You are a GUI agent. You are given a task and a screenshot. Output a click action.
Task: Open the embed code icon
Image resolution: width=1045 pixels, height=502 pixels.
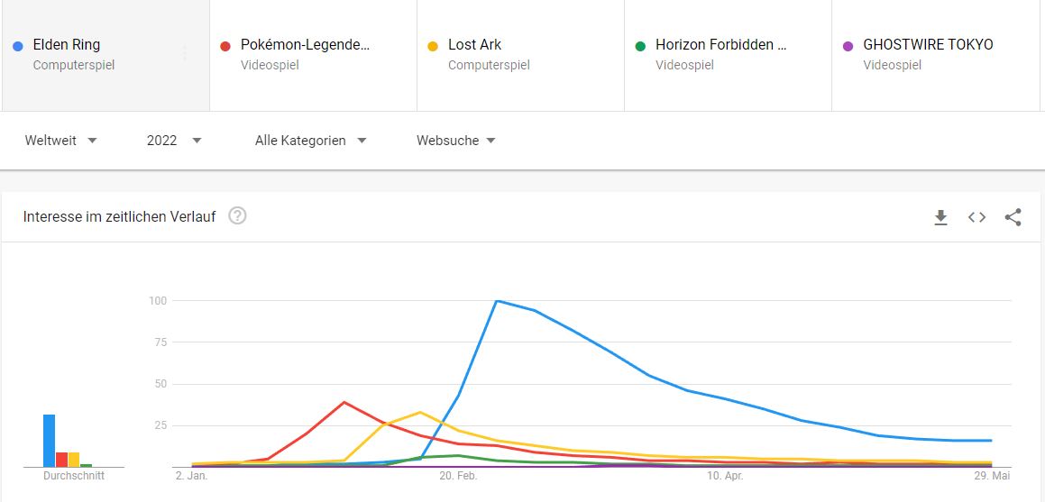tap(976, 217)
